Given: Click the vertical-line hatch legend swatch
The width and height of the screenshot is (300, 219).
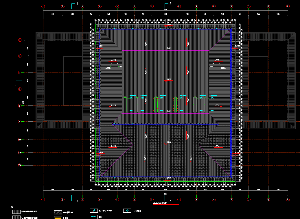Looking at the screenshot, I should tap(16, 212).
